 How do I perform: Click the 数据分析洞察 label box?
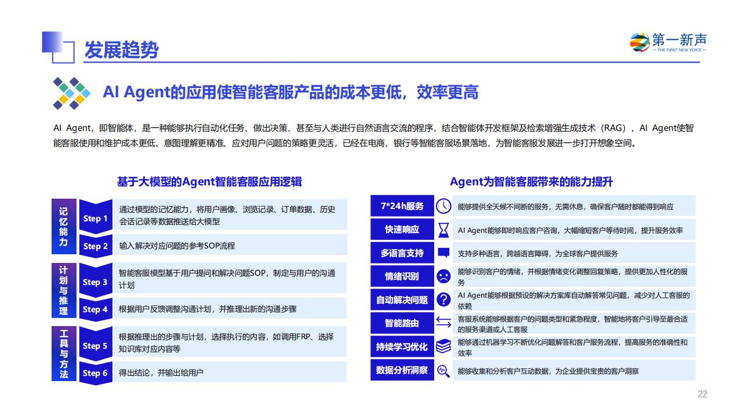[x=402, y=370]
